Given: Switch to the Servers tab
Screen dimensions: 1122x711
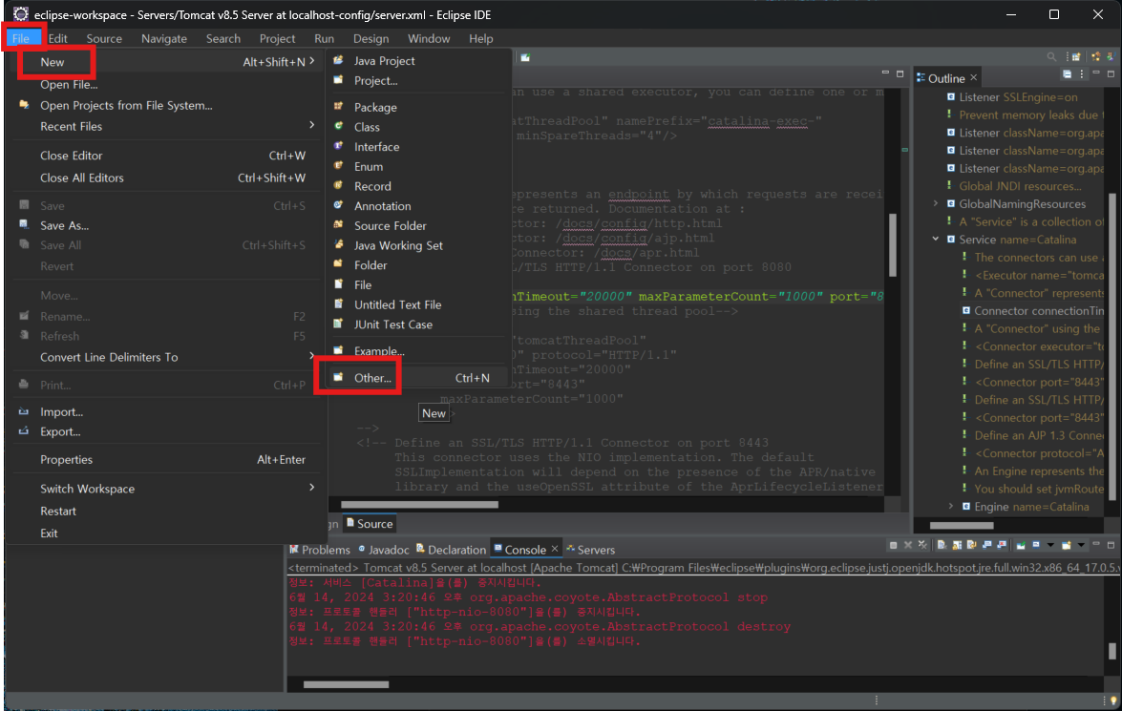Looking at the screenshot, I should [x=591, y=550].
